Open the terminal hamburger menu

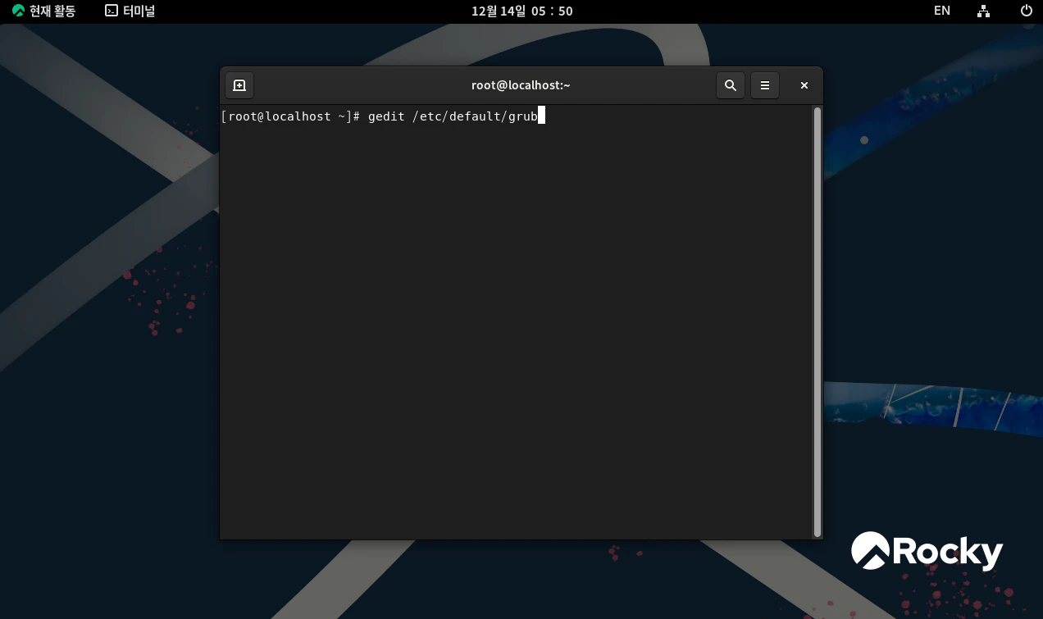click(765, 85)
